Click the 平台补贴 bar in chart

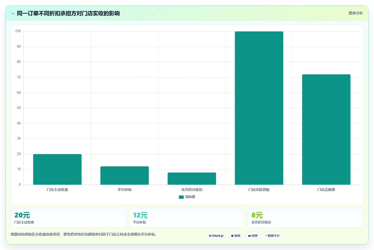pos(125,175)
